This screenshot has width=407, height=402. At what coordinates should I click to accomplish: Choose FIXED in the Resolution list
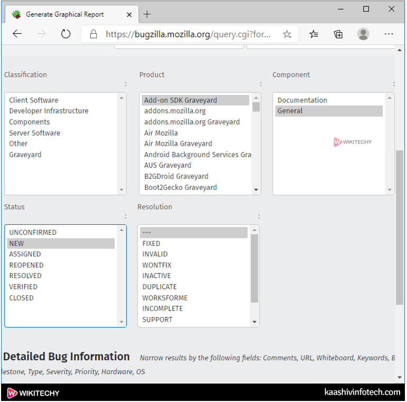point(151,244)
